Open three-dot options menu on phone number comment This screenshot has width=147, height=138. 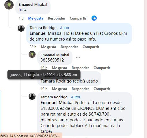[x=78, y=58]
